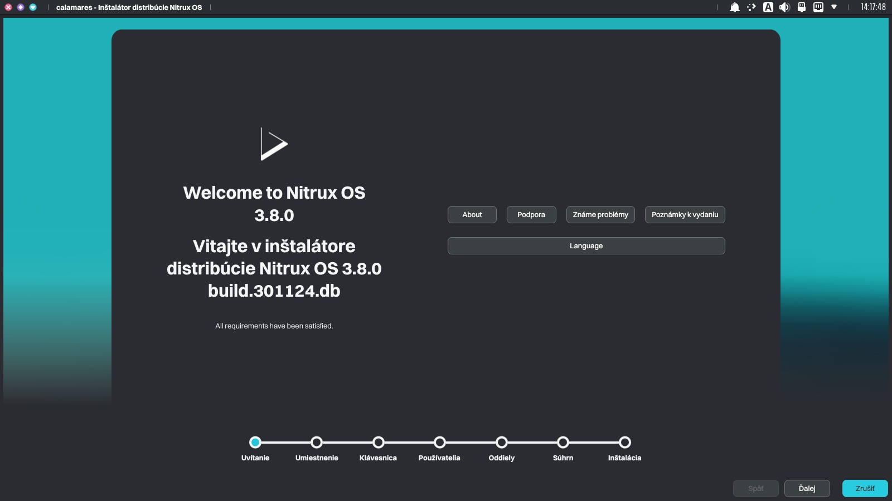Select the Umiestnenie step marker

(x=317, y=443)
